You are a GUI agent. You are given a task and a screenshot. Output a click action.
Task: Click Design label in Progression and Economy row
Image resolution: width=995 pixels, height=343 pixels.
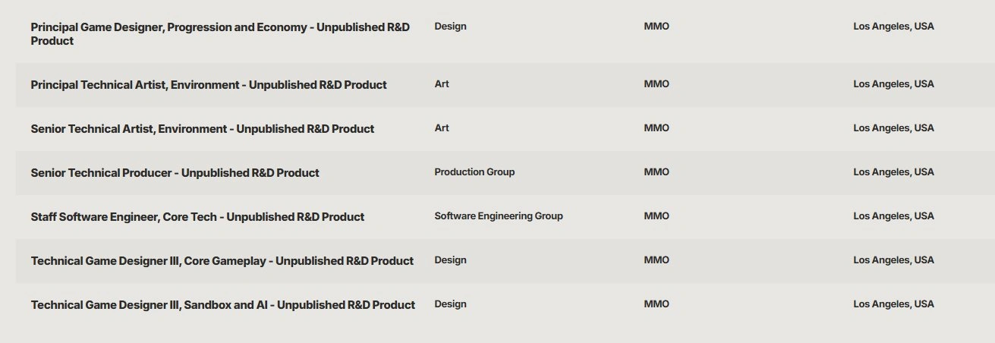pos(450,27)
